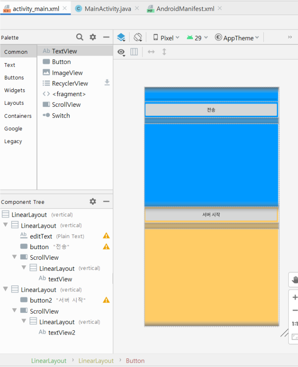Collapse the first nested LinearLayout
Image resolution: width=298 pixels, height=367 pixels.
(6, 225)
